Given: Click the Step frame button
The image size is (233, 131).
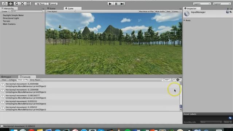Looking at the screenshot, I should (x=122, y=4).
